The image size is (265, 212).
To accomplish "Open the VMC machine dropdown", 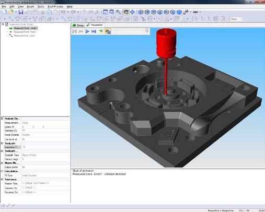I will [x=197, y=12].
